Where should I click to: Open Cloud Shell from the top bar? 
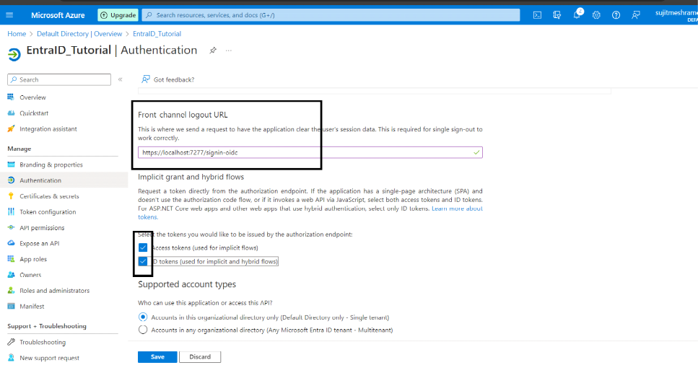537,14
